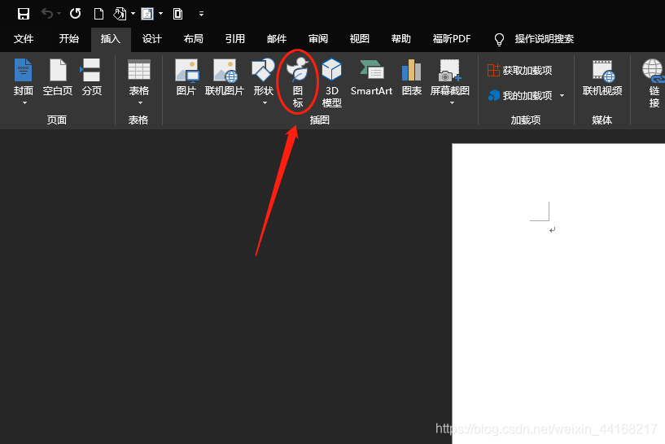Click the 操作说明搜索 search box
Viewport: 665px width, 444px height.
tap(545, 39)
